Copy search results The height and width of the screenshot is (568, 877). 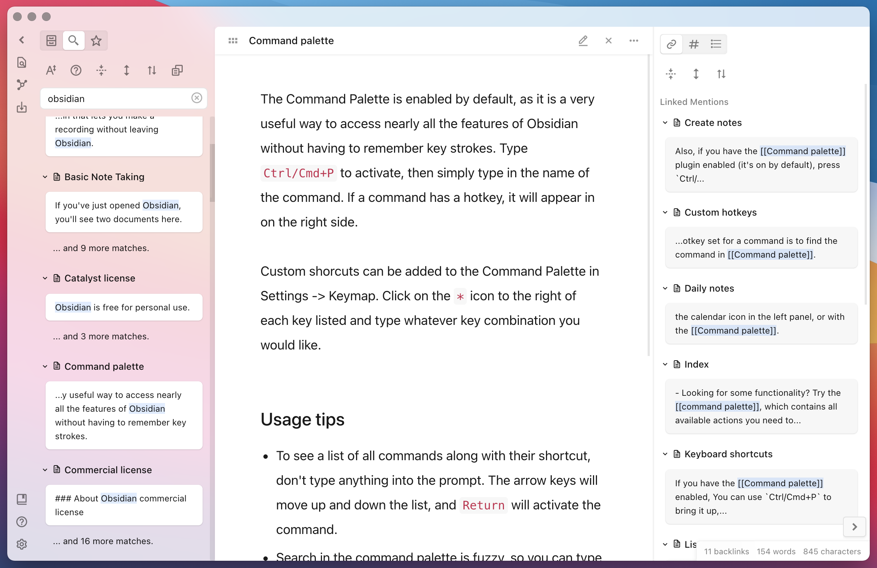point(177,70)
